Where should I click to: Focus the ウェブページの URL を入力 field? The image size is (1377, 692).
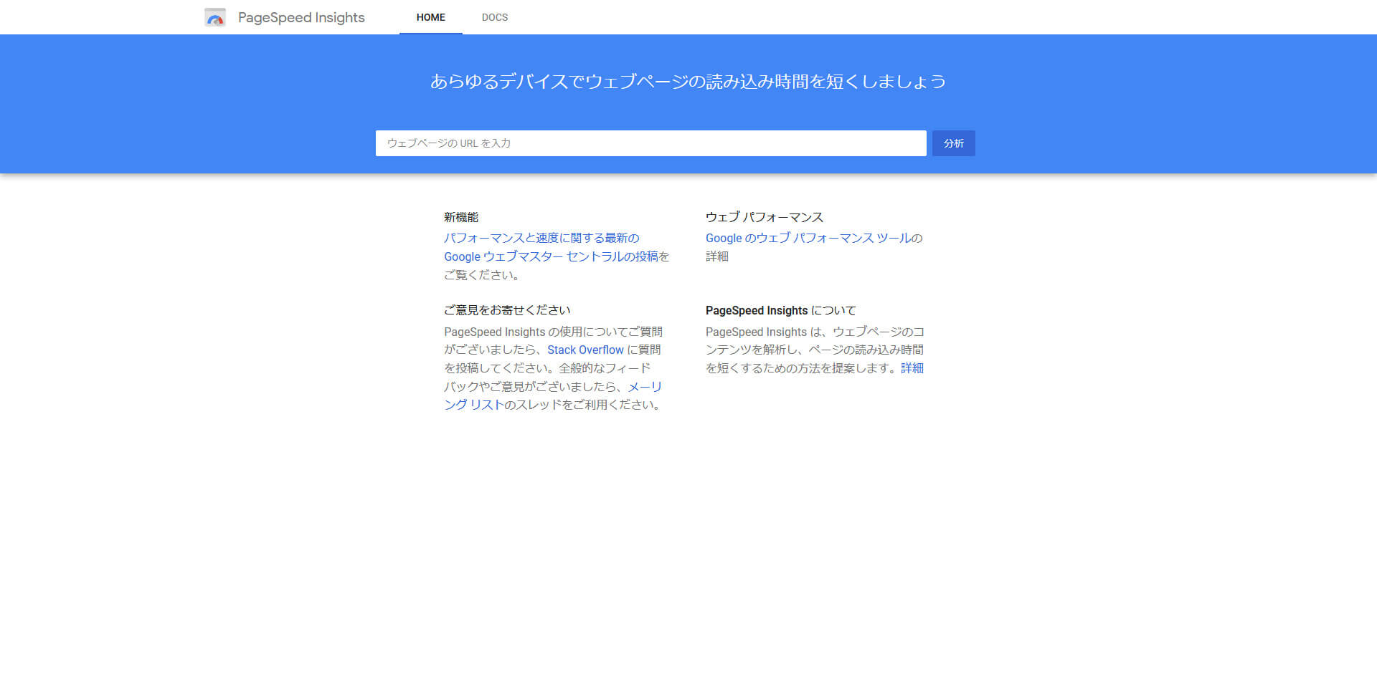pyautogui.click(x=651, y=143)
